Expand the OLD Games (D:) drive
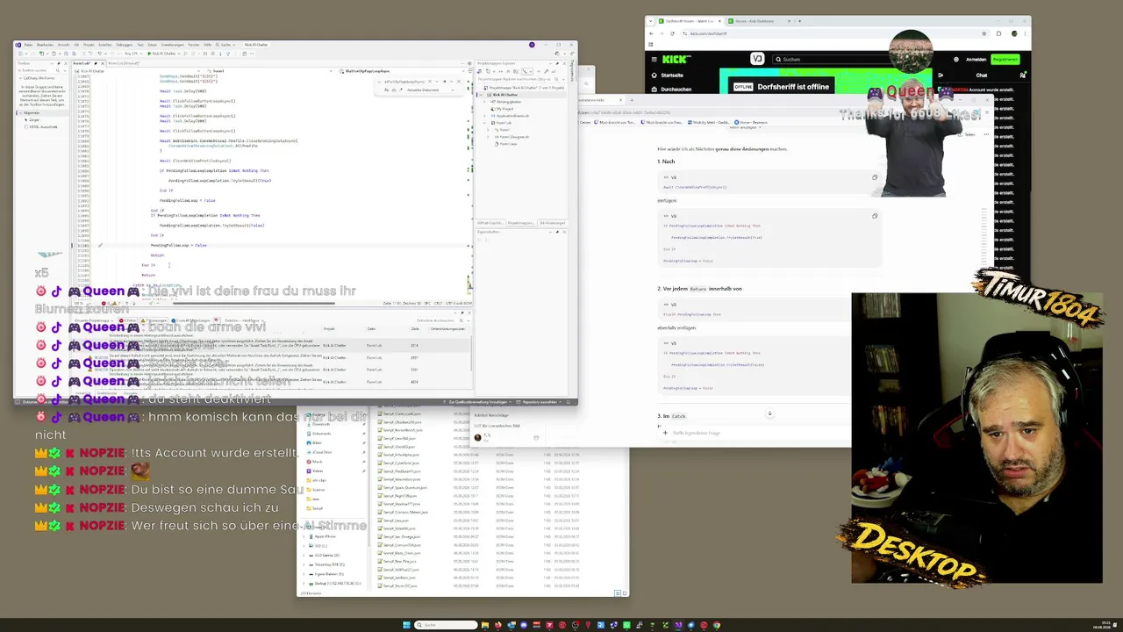The height and width of the screenshot is (632, 1123). pos(305,555)
